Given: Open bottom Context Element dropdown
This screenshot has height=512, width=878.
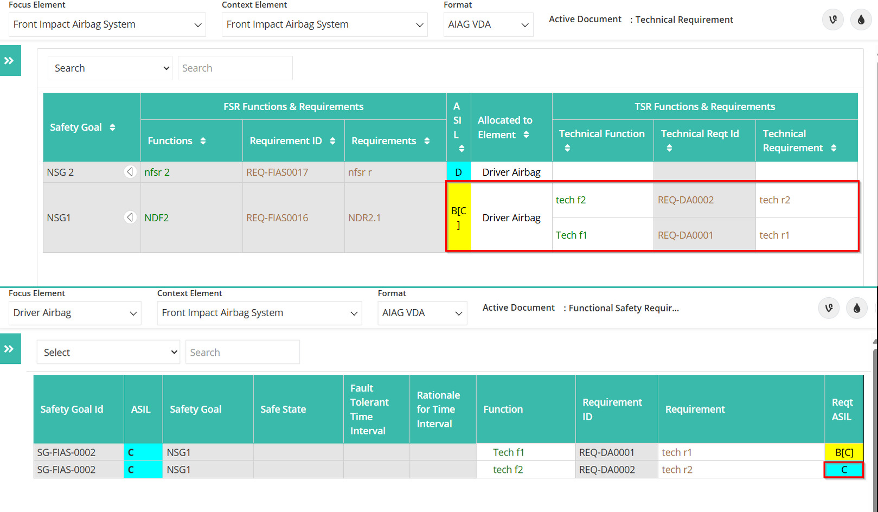Looking at the screenshot, I should [259, 313].
